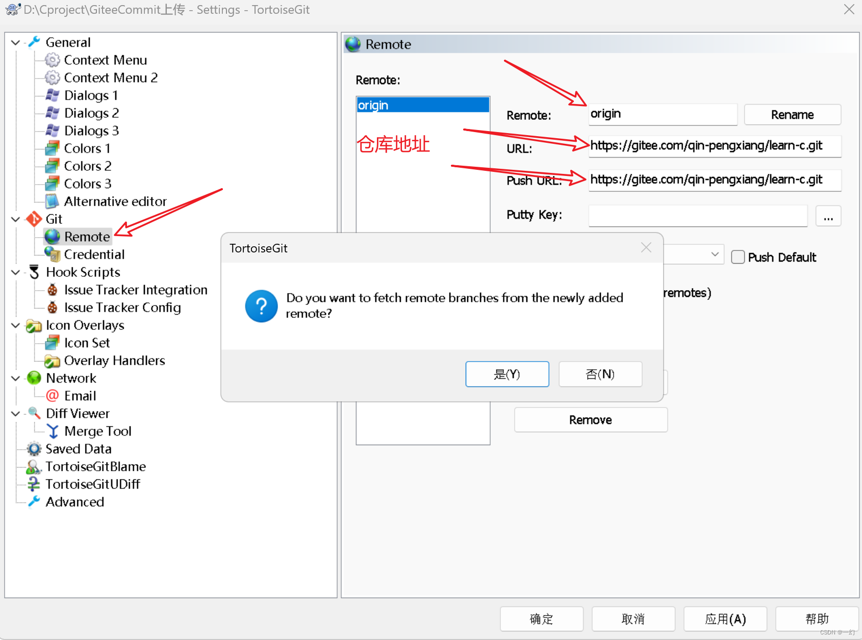Image resolution: width=862 pixels, height=640 pixels.
Task: Open the TortoiseGitBlame settings icon
Action: 33,466
